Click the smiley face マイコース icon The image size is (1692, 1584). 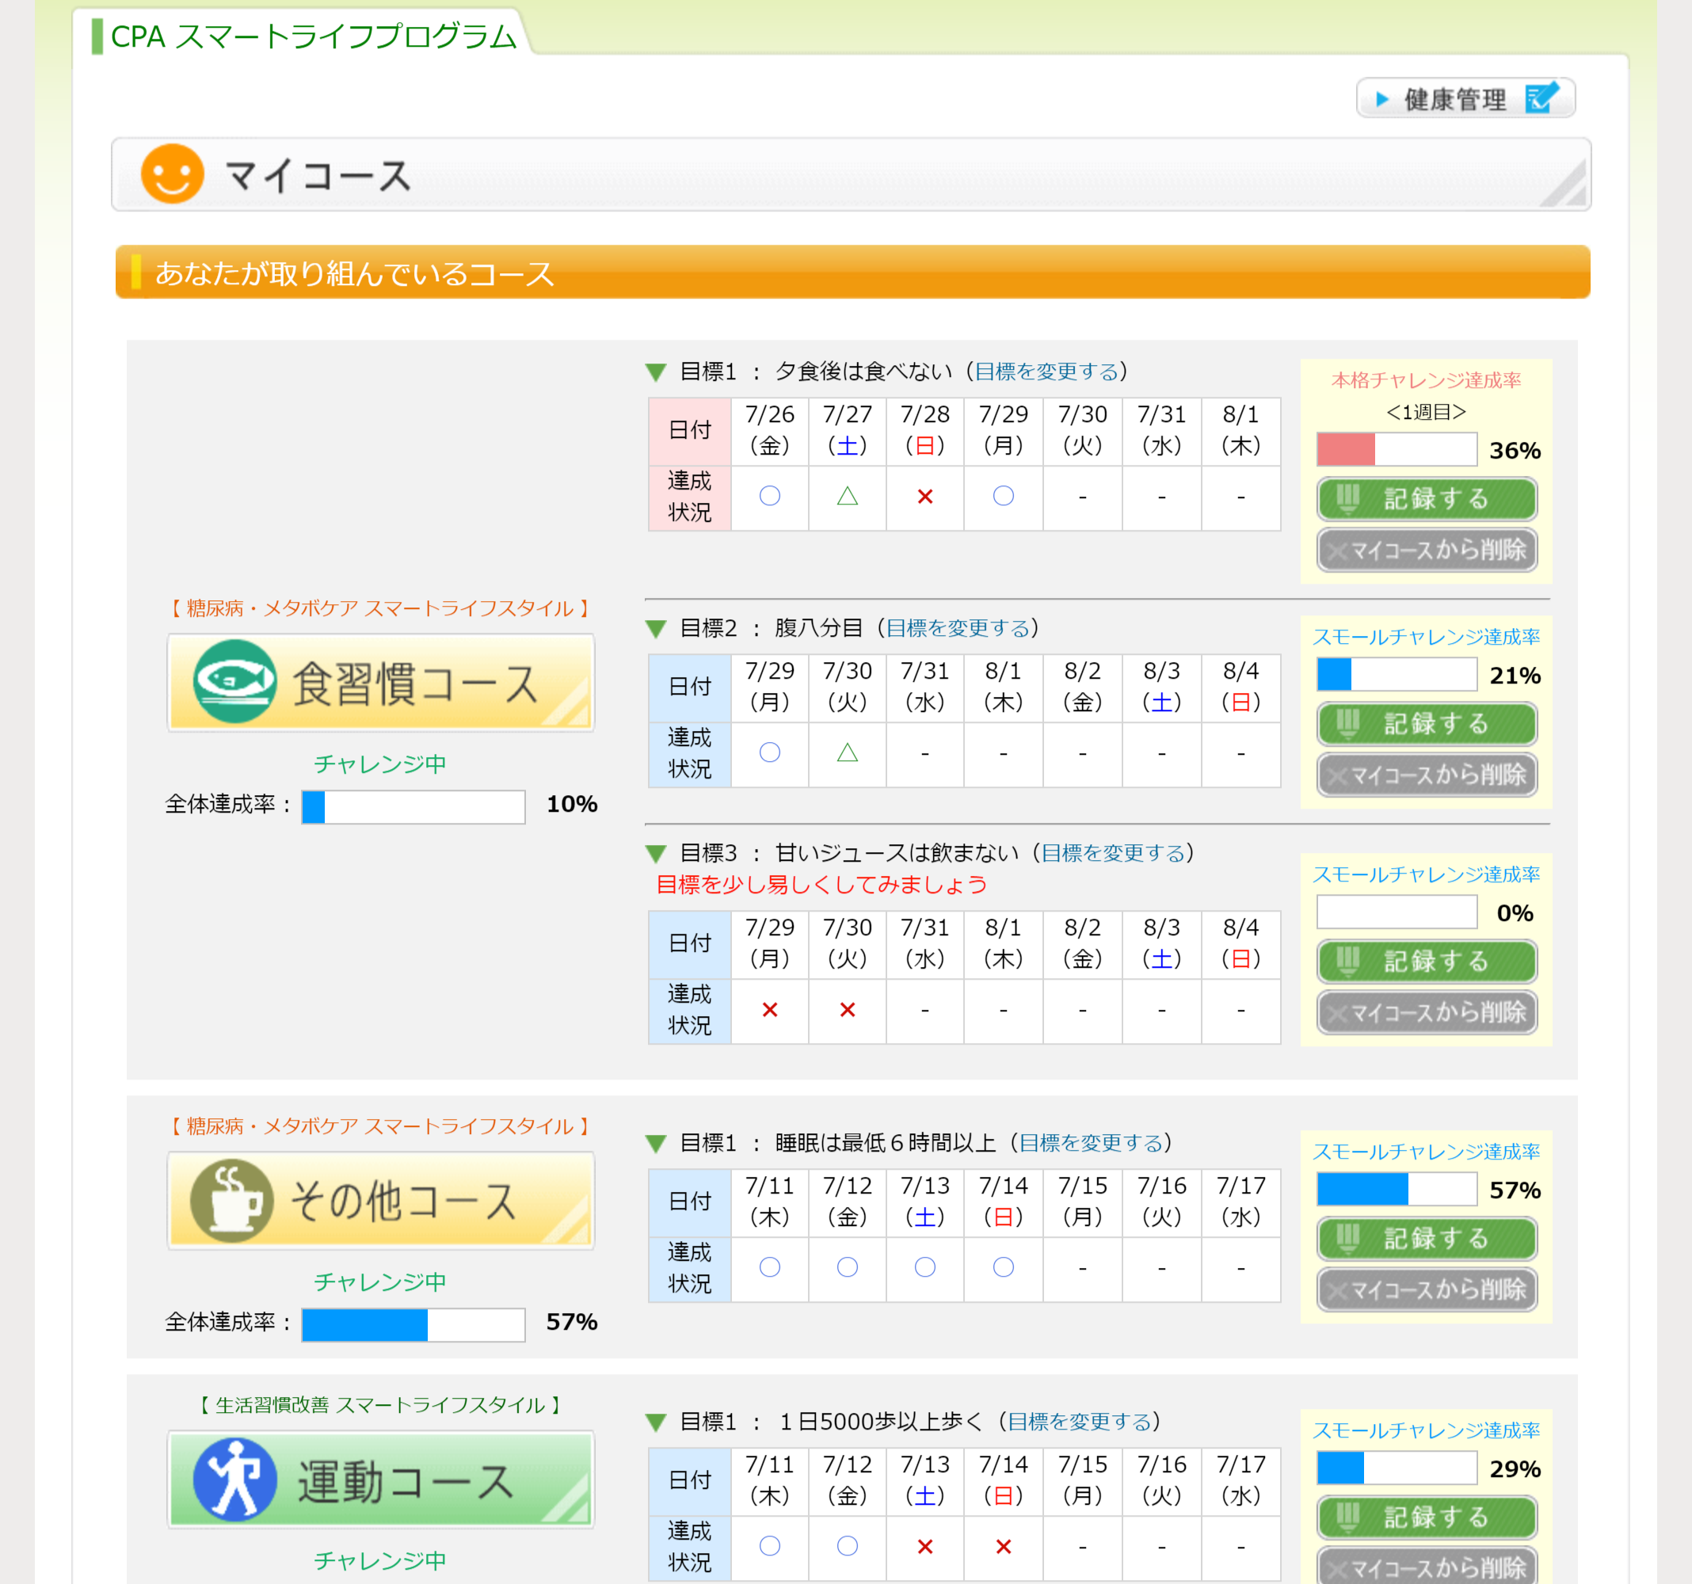point(172,173)
